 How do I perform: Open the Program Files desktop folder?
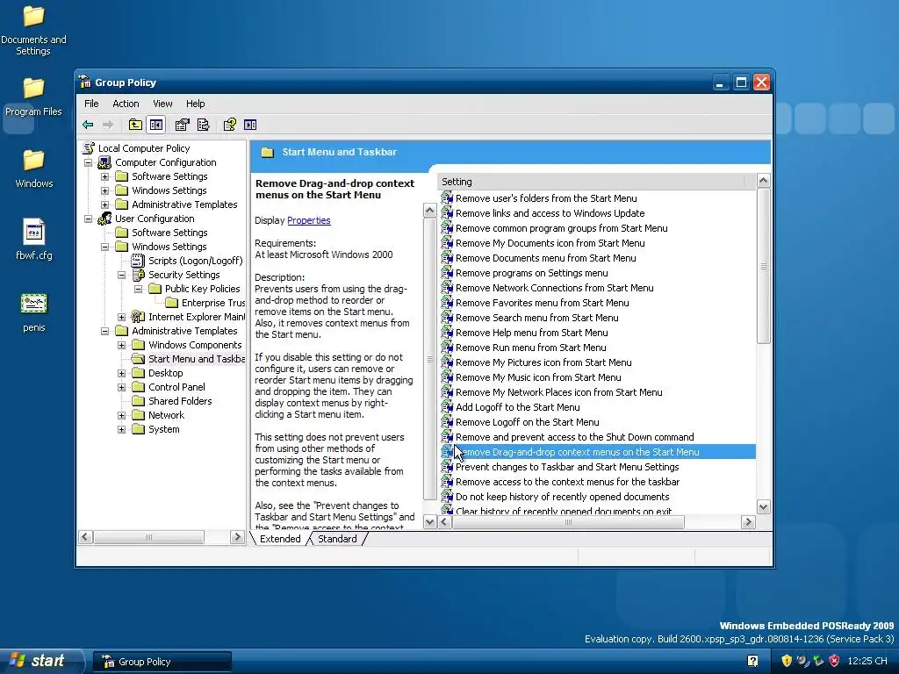click(x=33, y=97)
